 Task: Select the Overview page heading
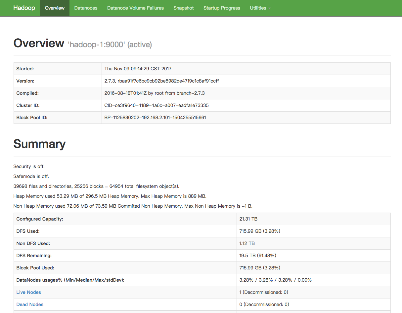point(39,43)
